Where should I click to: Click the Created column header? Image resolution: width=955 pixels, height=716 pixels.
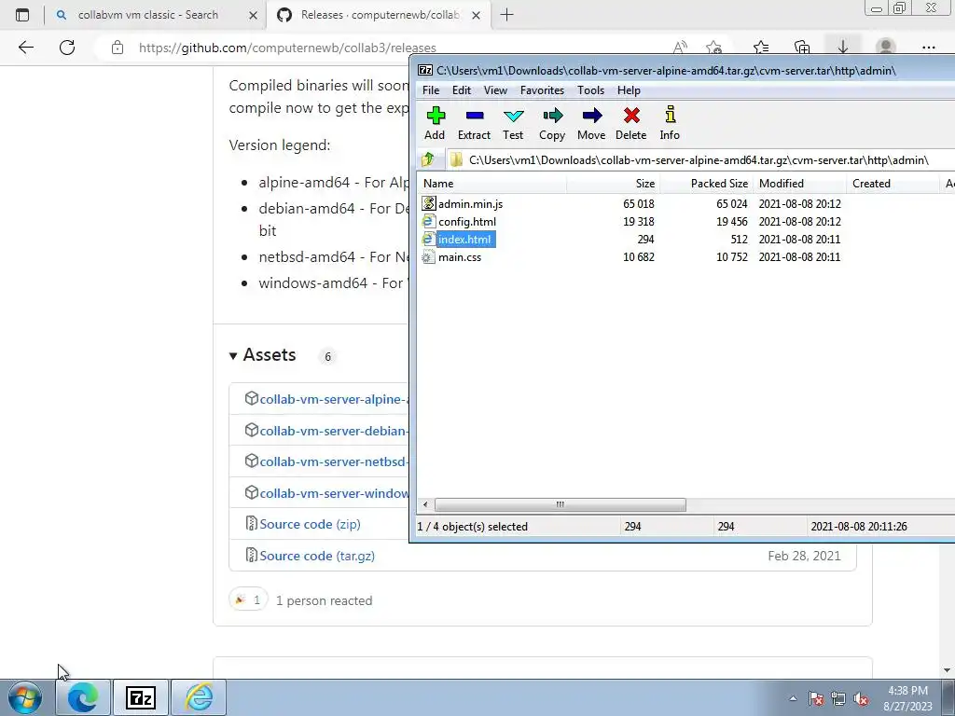pyautogui.click(x=893, y=184)
